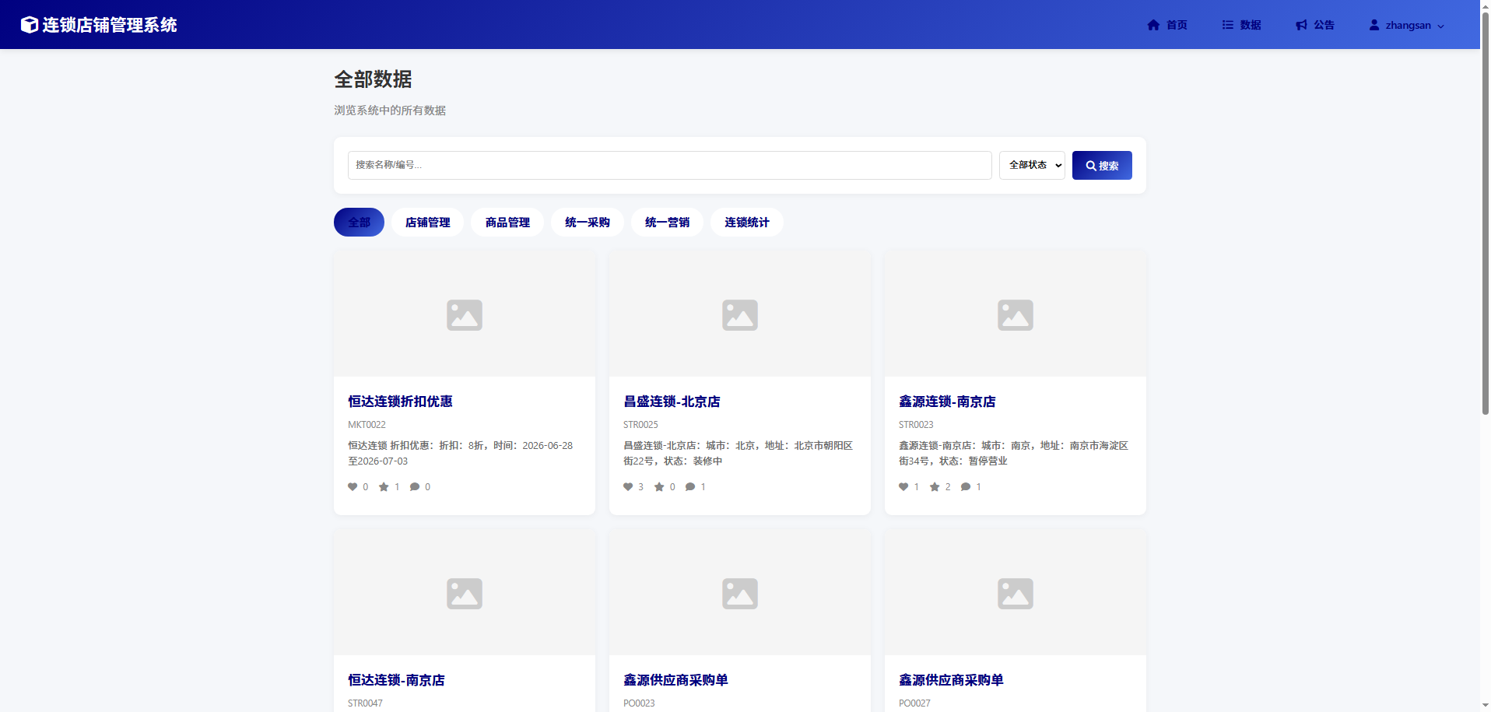Viewport: 1491px width, 712px height.
Task: Click the image placeholder of PO0027 card
Action: click(1016, 594)
